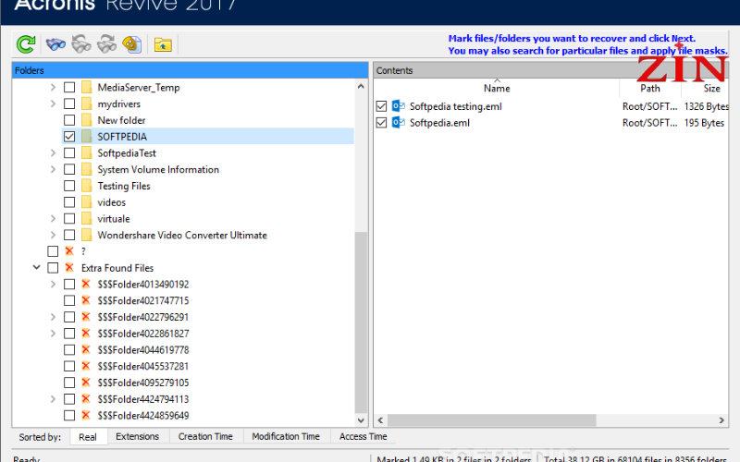Check the Testing Files folder checkbox

click(69, 186)
